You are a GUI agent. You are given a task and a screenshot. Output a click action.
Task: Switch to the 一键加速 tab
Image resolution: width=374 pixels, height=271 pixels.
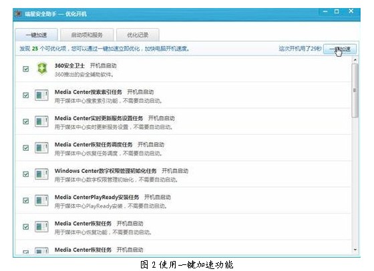[36, 35]
